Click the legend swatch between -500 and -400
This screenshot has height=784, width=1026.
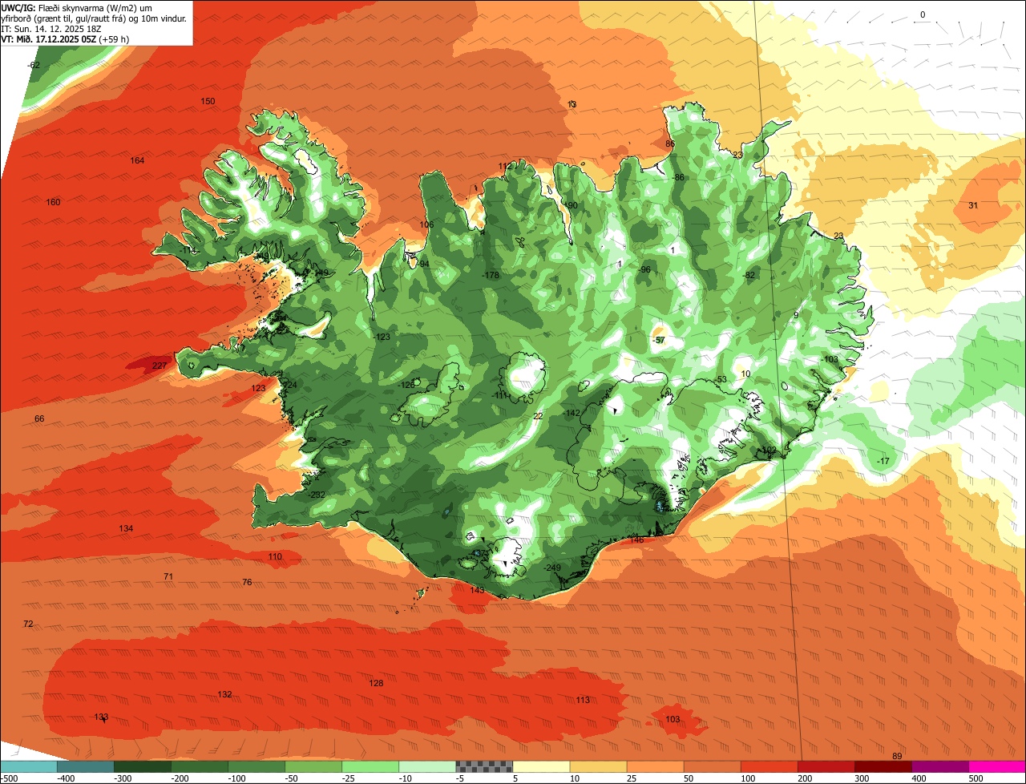[x=28, y=766]
